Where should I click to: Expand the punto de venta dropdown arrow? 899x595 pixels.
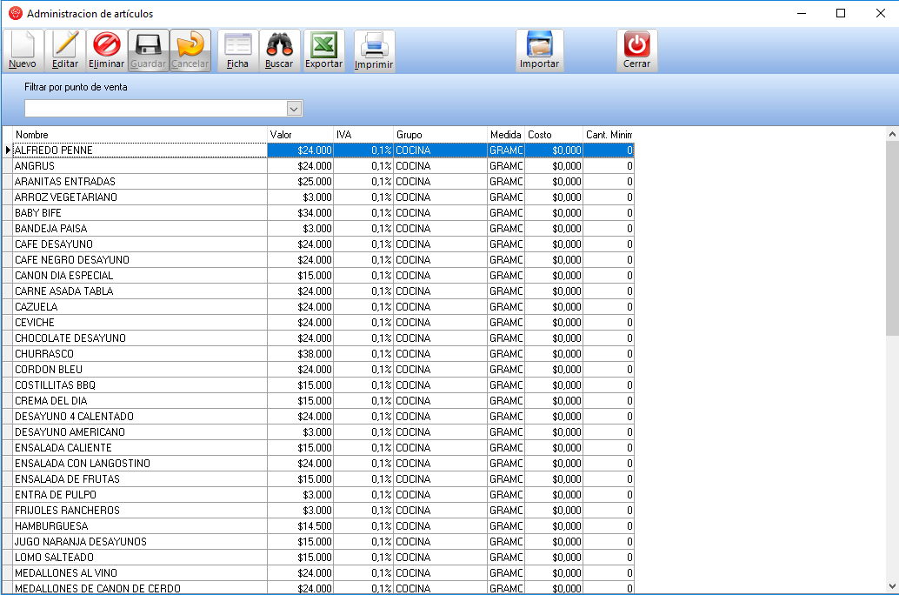click(294, 109)
